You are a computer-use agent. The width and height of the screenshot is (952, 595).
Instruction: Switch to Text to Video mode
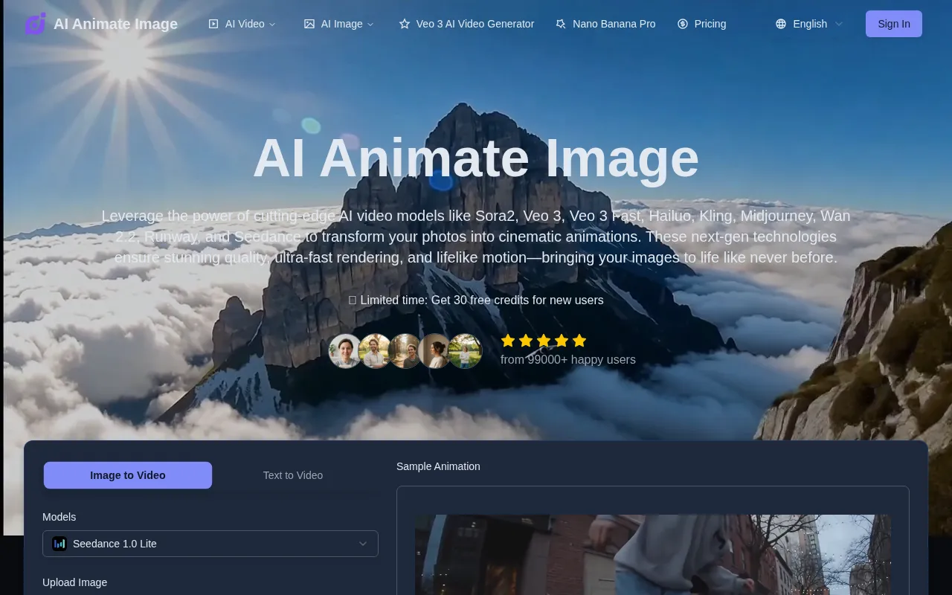click(293, 475)
